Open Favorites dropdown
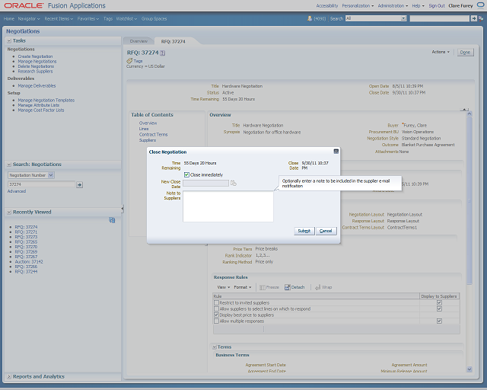 [88, 18]
